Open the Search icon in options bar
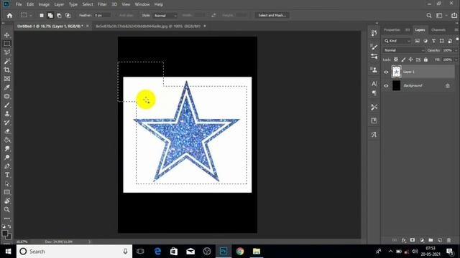This screenshot has width=460, height=258. click(x=429, y=16)
